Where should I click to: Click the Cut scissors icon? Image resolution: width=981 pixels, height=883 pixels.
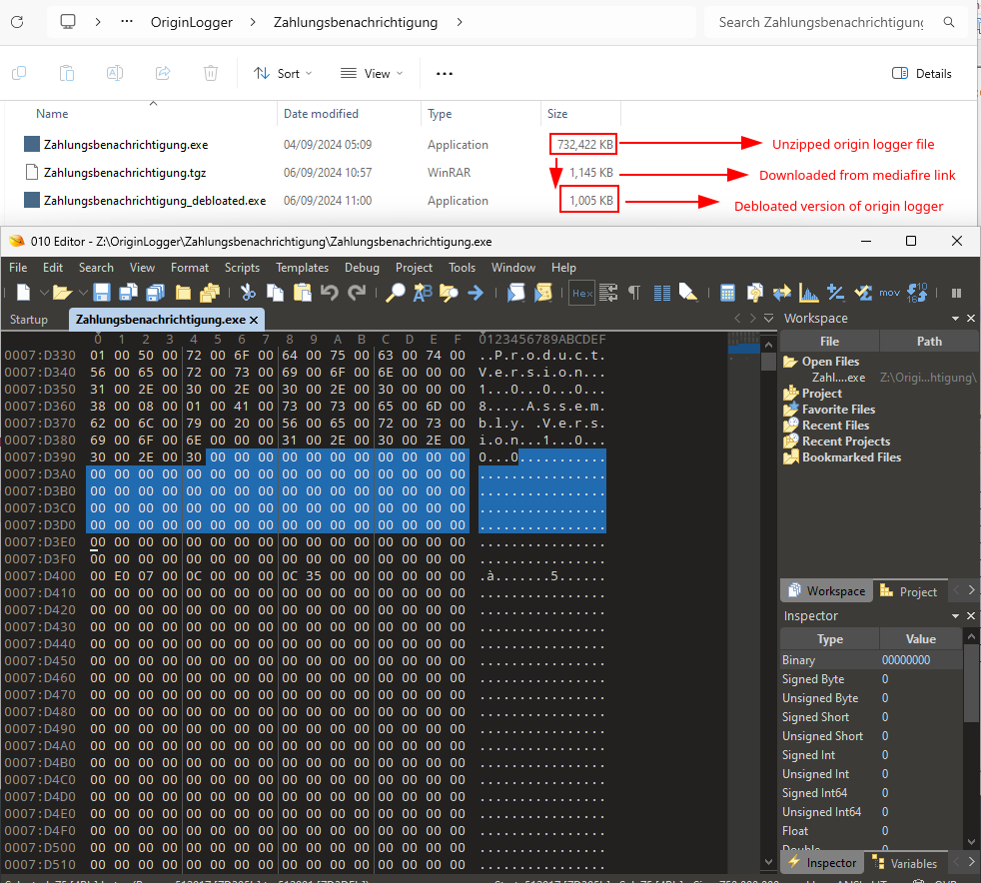coord(248,292)
